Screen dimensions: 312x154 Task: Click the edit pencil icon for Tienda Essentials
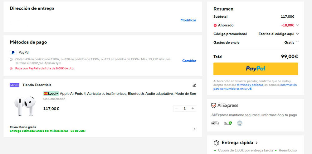click(194, 85)
